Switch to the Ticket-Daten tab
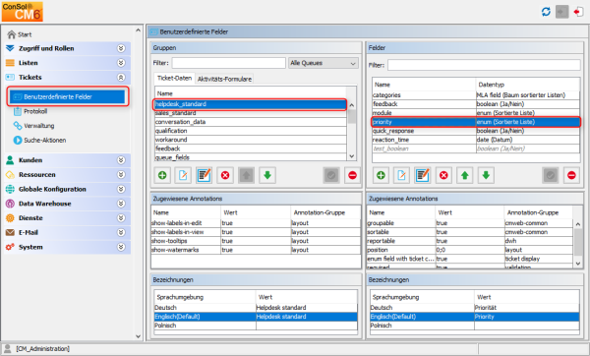The width and height of the screenshot is (590, 356). 174,79
